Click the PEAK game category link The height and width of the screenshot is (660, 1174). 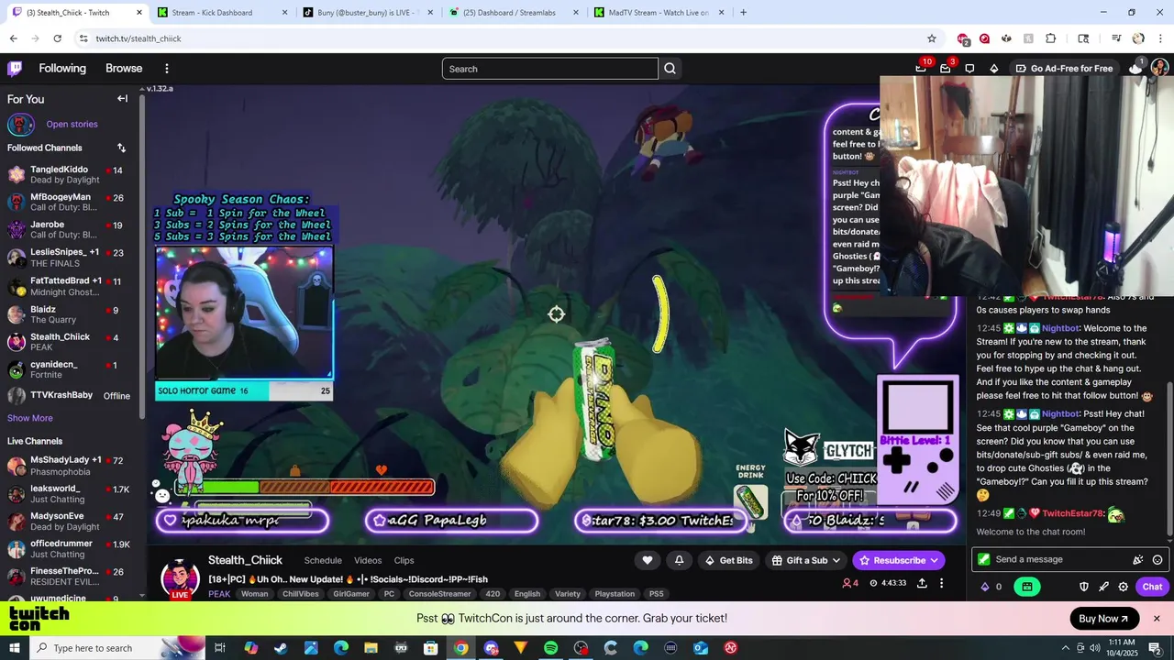tap(219, 594)
